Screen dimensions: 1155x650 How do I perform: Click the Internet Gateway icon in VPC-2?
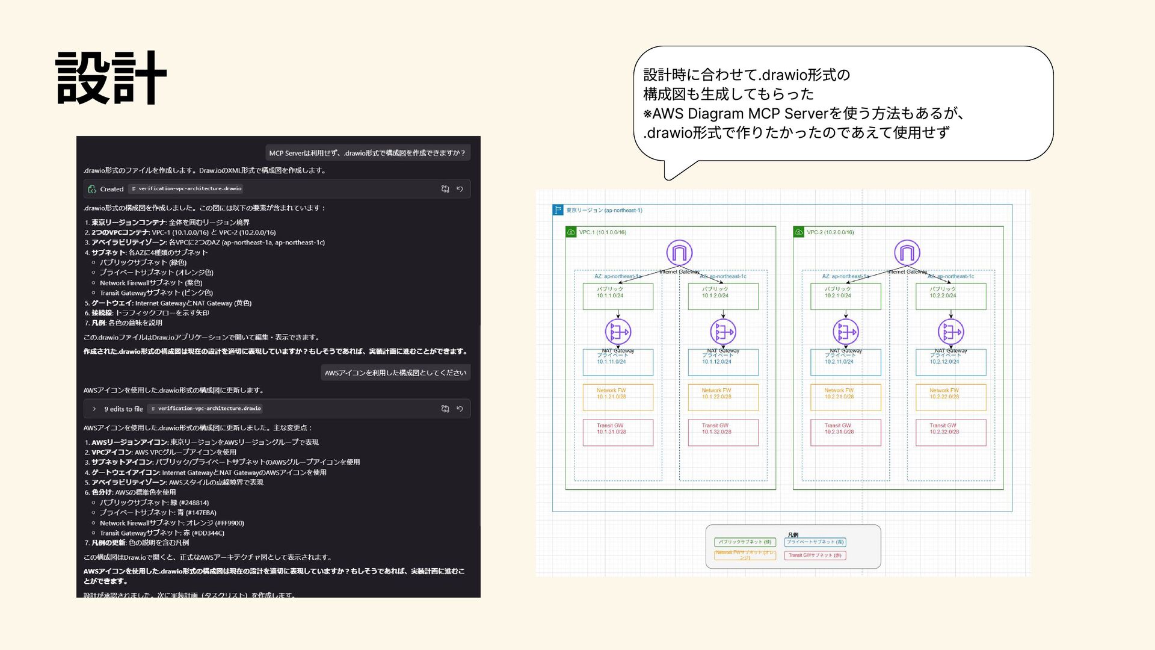[x=907, y=253]
